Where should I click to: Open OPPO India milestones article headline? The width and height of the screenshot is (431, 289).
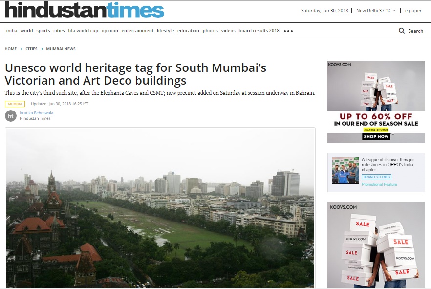388,164
